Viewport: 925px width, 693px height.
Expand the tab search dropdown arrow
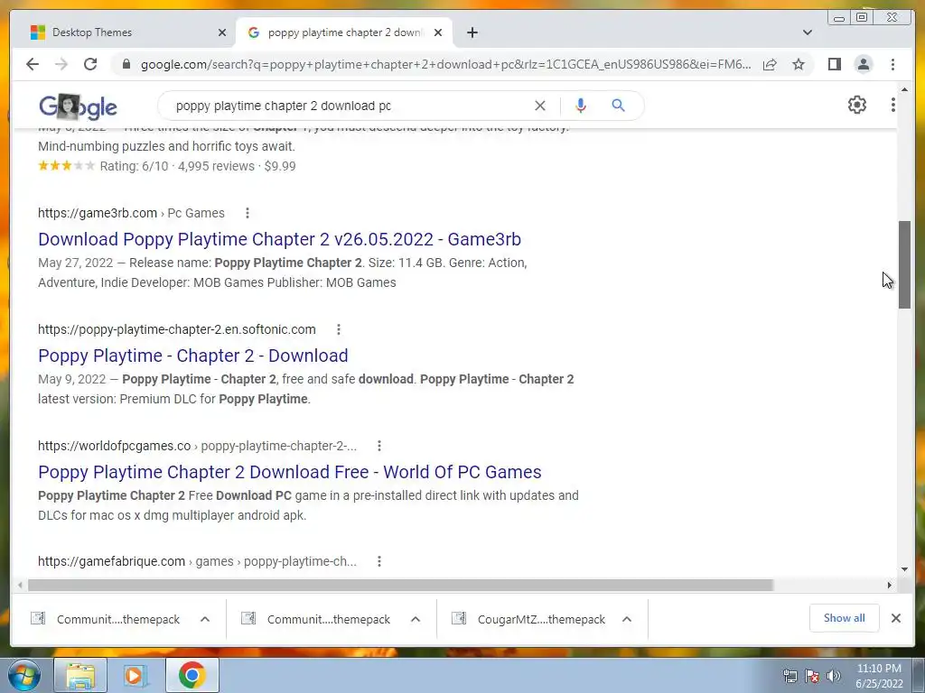[808, 32]
